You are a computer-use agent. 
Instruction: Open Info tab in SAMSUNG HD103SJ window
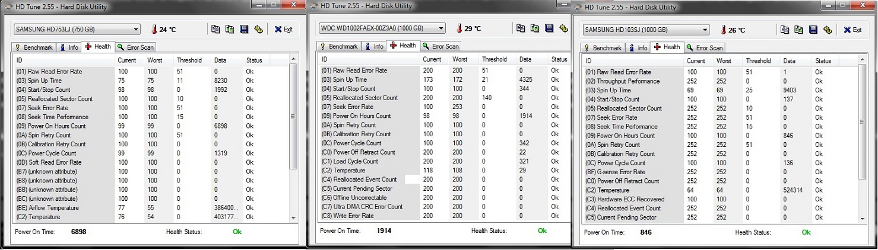click(638, 47)
